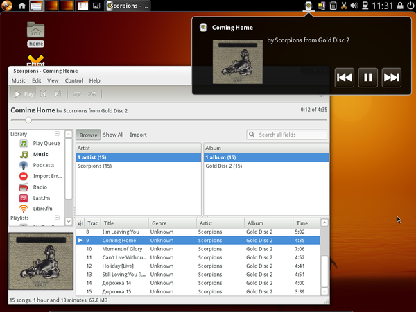Select Scorpions (15) in Artist list
The image size is (416, 312).
click(139, 166)
